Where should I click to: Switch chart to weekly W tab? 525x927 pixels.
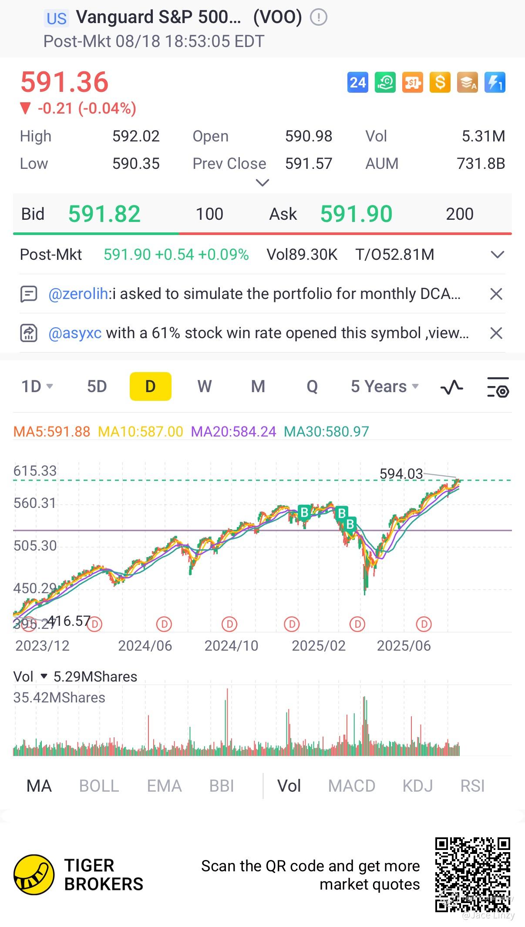point(204,386)
